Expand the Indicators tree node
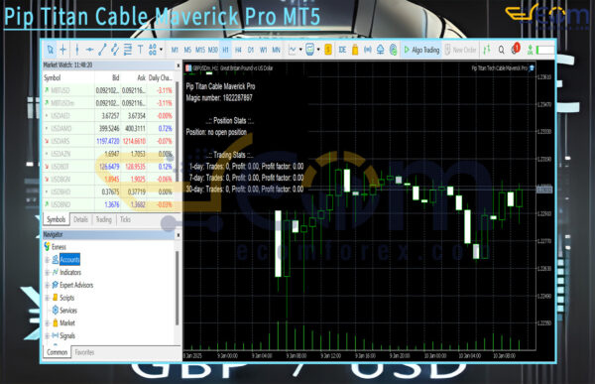 [x=47, y=272]
